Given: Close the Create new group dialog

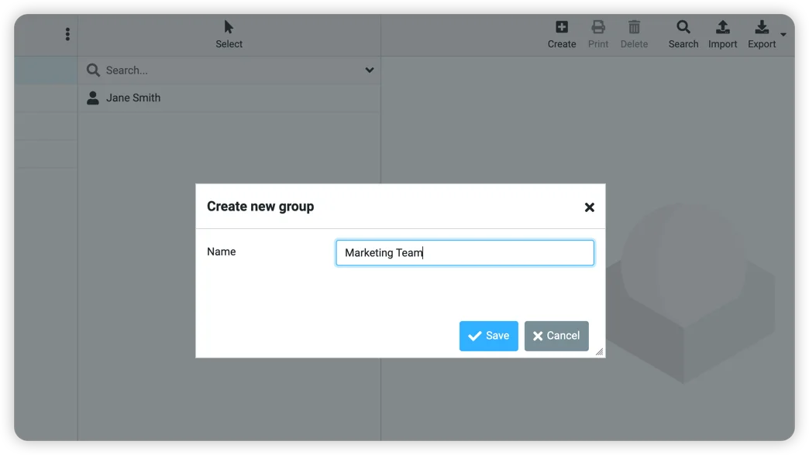Looking at the screenshot, I should coord(589,207).
